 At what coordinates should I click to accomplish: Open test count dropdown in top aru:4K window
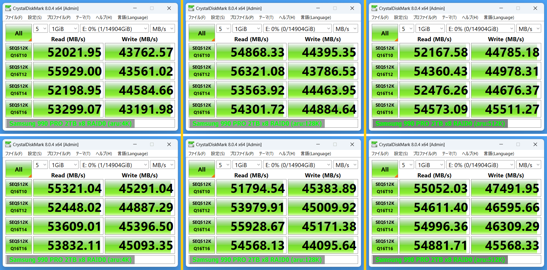(41, 29)
